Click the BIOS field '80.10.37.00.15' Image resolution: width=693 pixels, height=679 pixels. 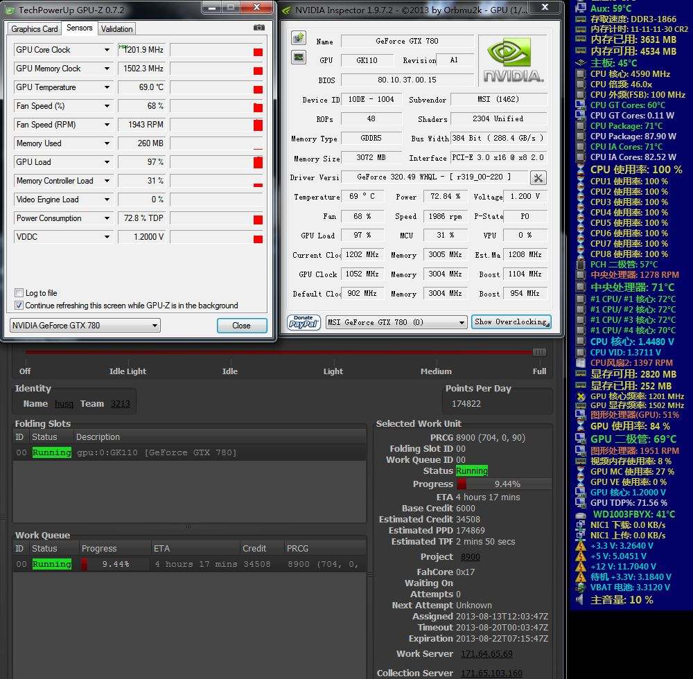coord(407,80)
